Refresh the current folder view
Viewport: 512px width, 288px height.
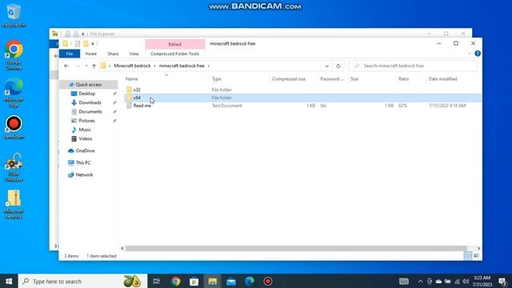338,66
